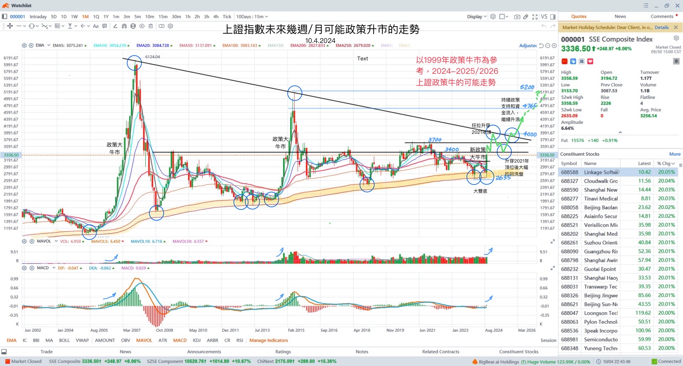The width and height of the screenshot is (683, 366).
Task: Open chart settings gear next to Display
Action: [x=493, y=17]
